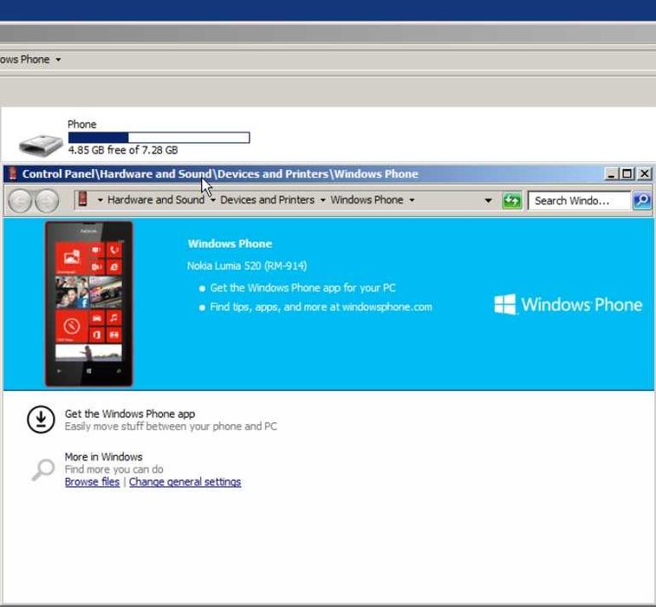Screen dimensions: 656x607
Task: Click 'Find more you can do' text
Action: 114,469
